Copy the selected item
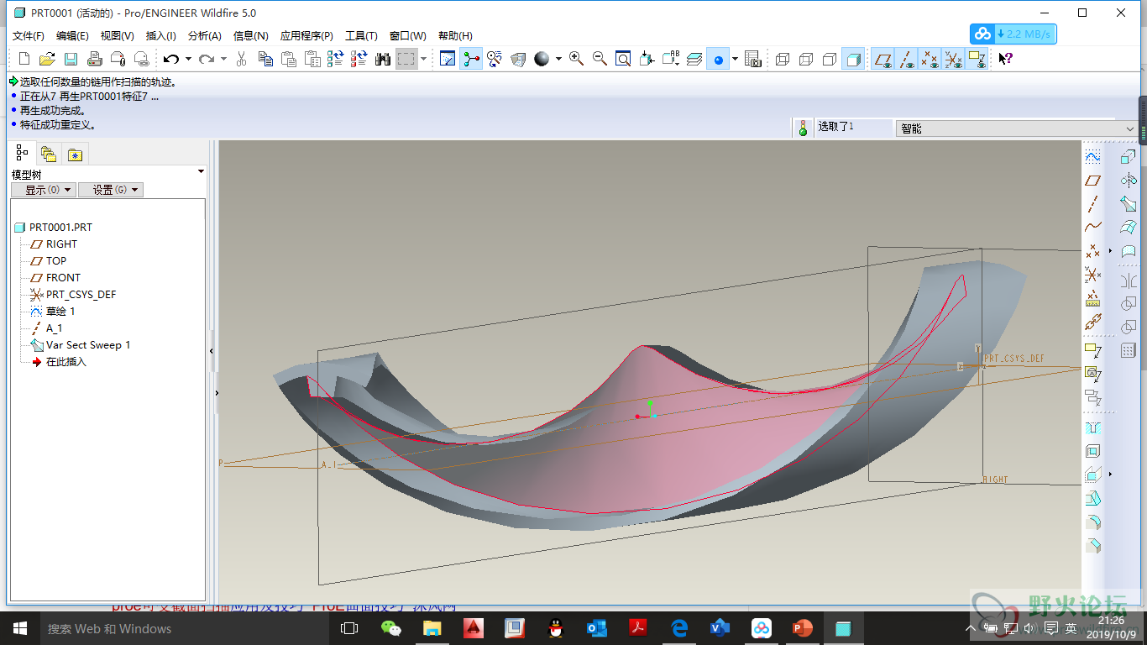 pos(265,59)
